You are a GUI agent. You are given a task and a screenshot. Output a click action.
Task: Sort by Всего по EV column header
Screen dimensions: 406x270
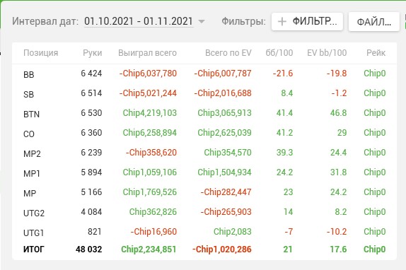(228, 53)
